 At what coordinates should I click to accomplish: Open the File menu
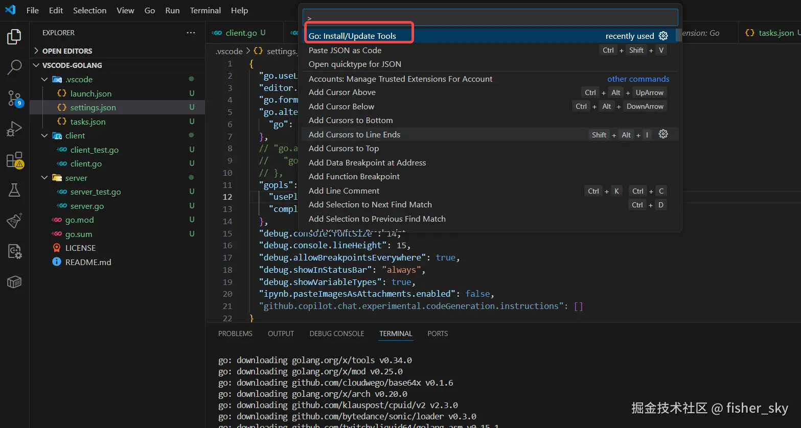tap(33, 10)
